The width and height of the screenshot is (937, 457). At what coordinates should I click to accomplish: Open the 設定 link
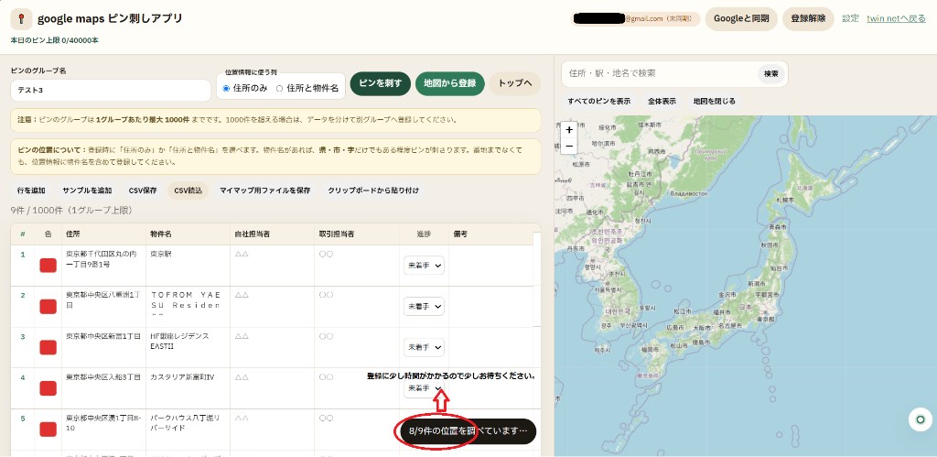[x=850, y=18]
